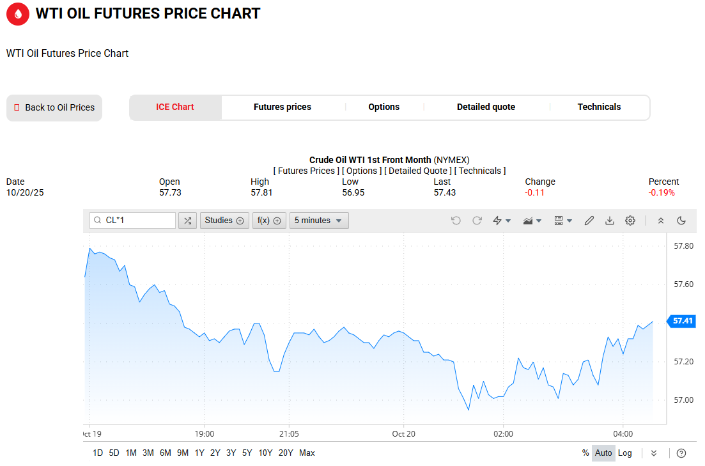Open the pencil drawing tool
The image size is (705, 466).
pos(589,221)
